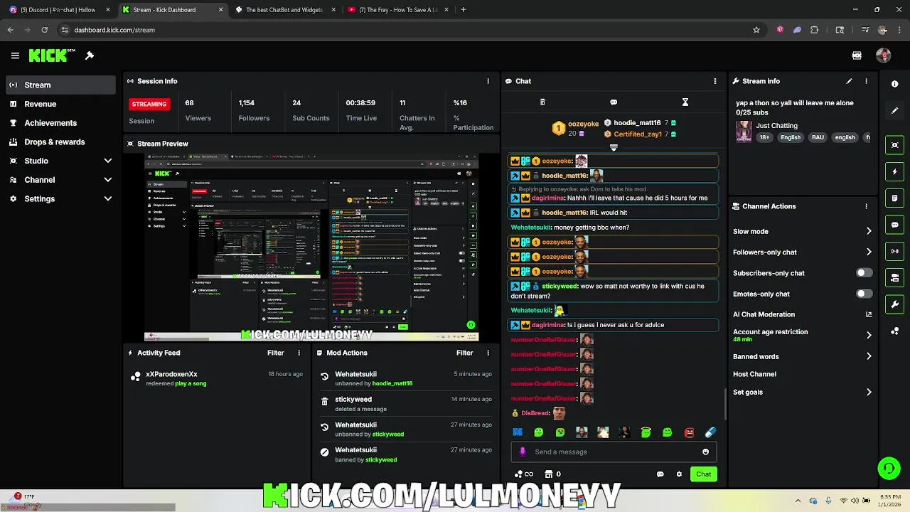Expand the Studio sidebar section
This screenshot has height=512, width=910.
[108, 161]
